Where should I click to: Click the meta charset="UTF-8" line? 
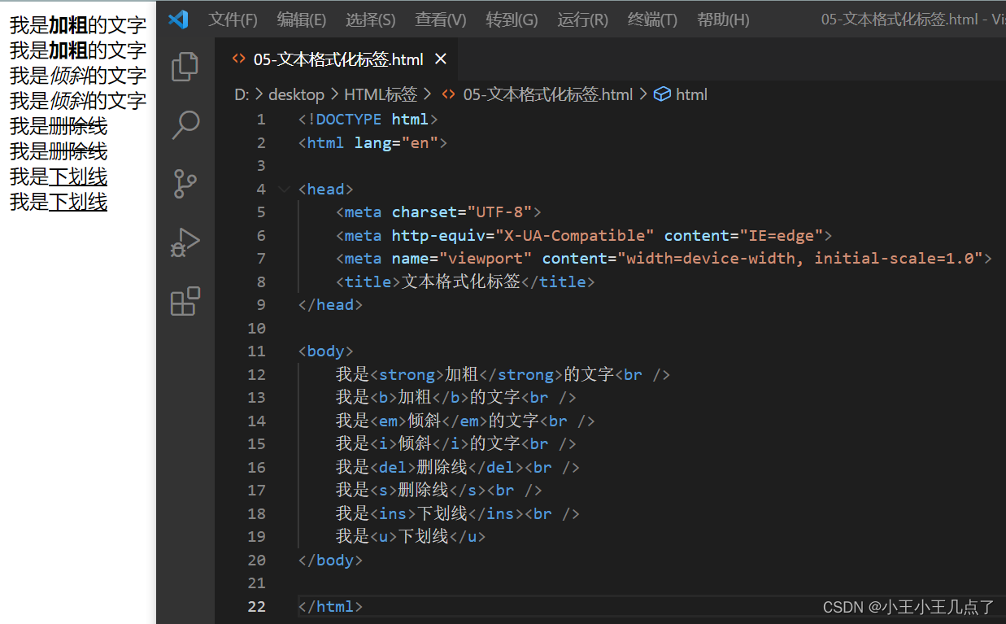point(438,212)
